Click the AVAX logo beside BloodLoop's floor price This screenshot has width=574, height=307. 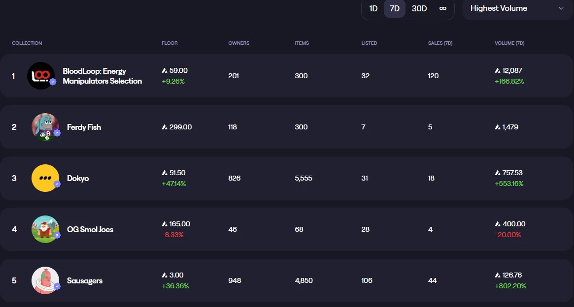coord(164,70)
